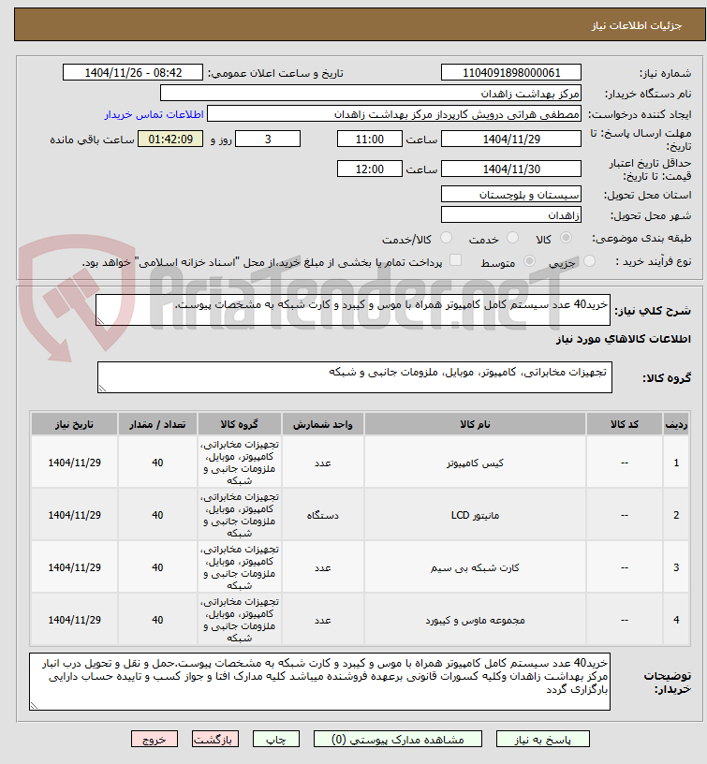This screenshot has width=707, height=764.
Task: Click the شماره نیاز number field
Action: 510,73
